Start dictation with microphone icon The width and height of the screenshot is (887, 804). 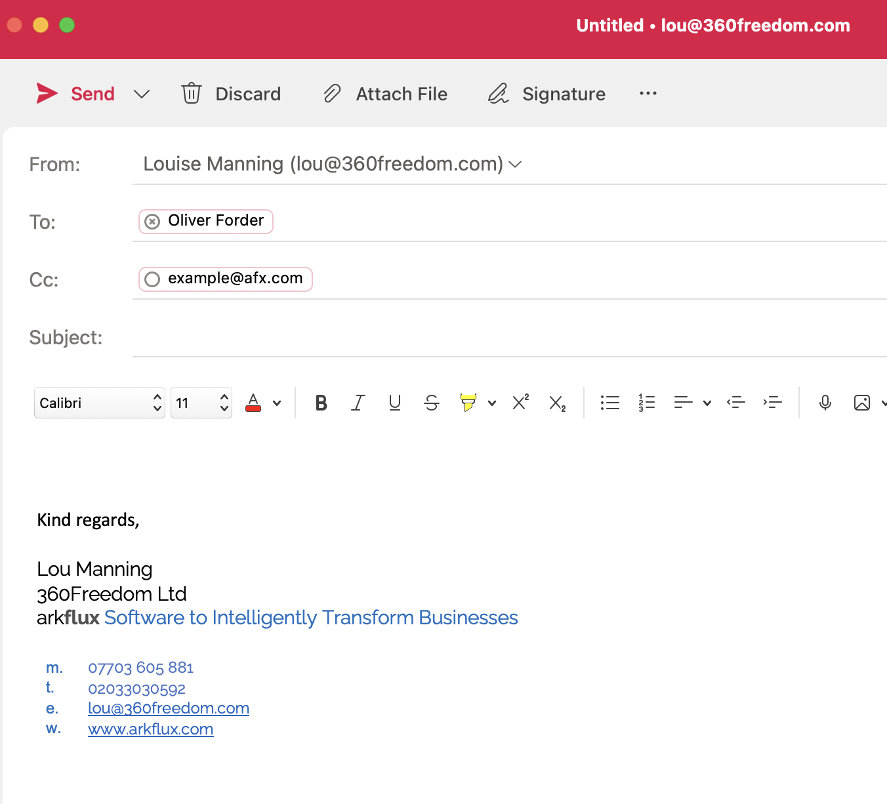pos(825,403)
